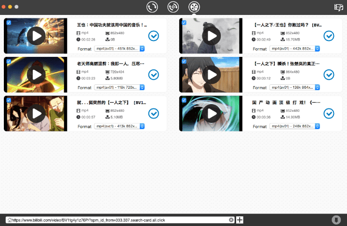Image resolution: width=347 pixels, height=226 pixels.
Task: Toggle checkbox on the 00:03:12 video thumbnail
Action: pos(184,61)
